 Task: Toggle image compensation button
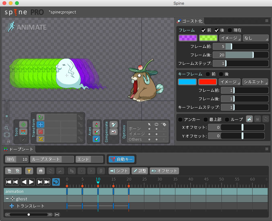tap(114, 132)
